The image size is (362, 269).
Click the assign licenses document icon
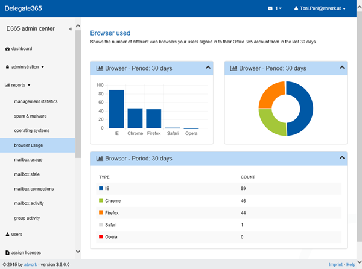pos(7,253)
